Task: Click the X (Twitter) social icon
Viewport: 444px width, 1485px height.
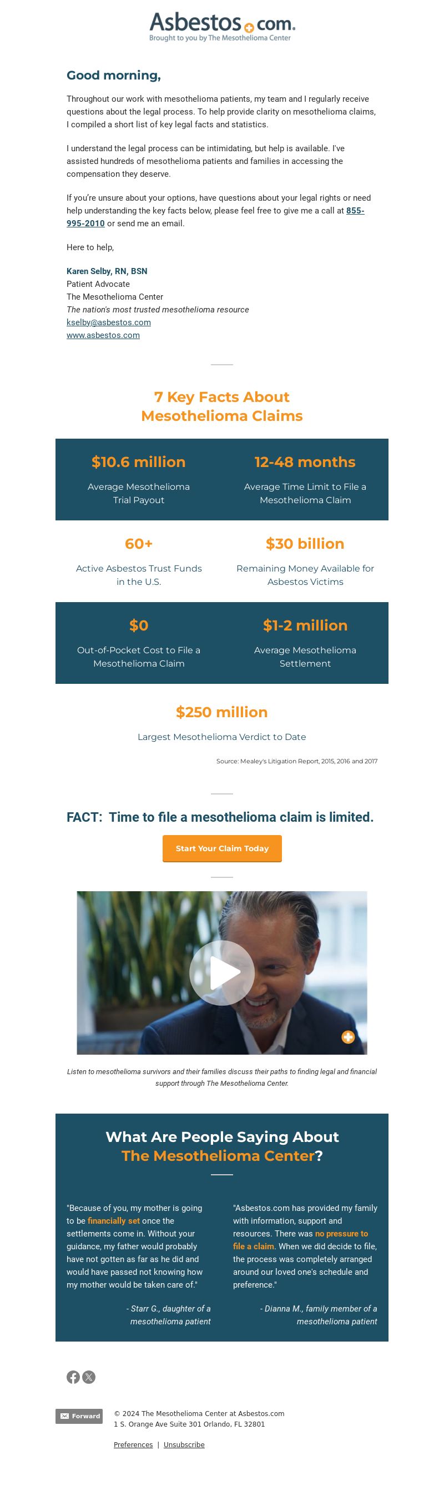Action: point(89,1377)
